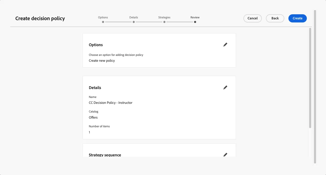This screenshot has width=326, height=175.
Task: Click the inner page scrollbar
Action: coord(310,78)
